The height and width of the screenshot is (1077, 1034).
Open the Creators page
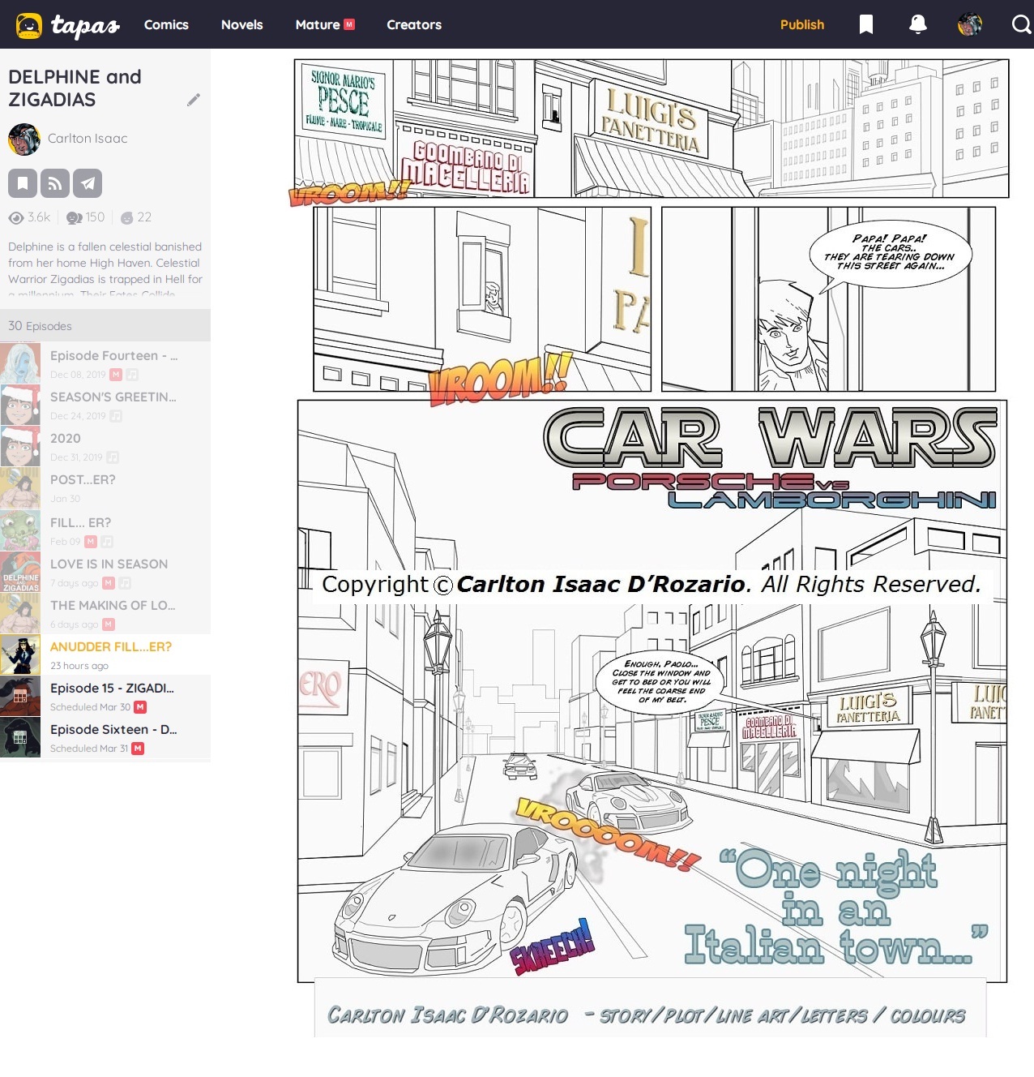(x=413, y=24)
